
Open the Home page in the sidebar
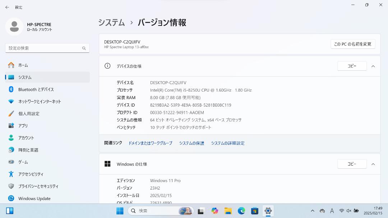click(x=47, y=65)
